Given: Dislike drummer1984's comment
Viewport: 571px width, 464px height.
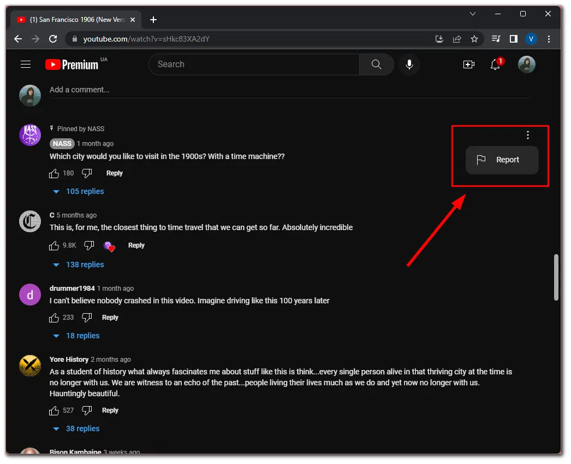Looking at the screenshot, I should coord(87,318).
